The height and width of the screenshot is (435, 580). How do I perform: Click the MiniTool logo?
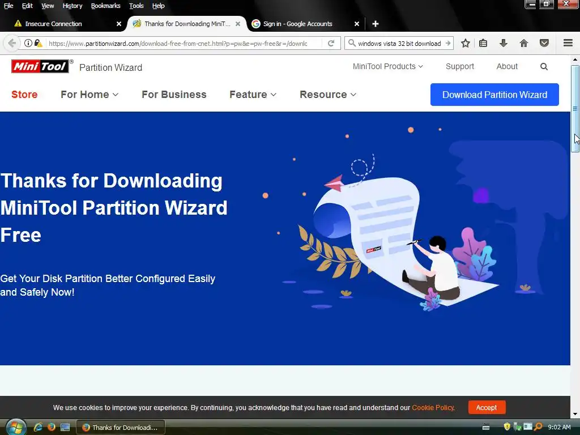pos(40,67)
